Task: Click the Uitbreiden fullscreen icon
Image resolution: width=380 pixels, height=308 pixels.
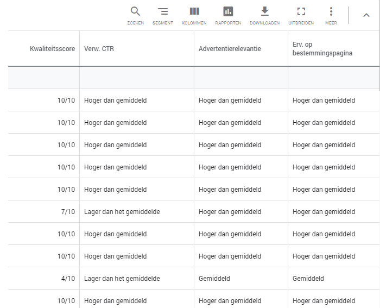Action: [x=301, y=12]
